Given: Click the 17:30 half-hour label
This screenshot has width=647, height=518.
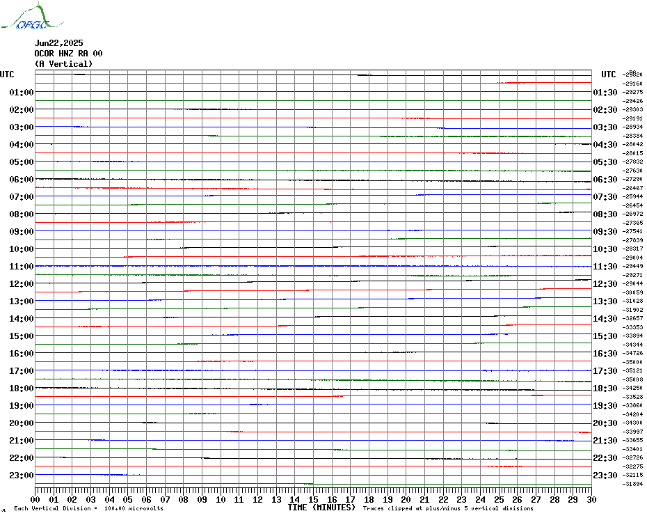Looking at the screenshot, I should tap(605, 371).
